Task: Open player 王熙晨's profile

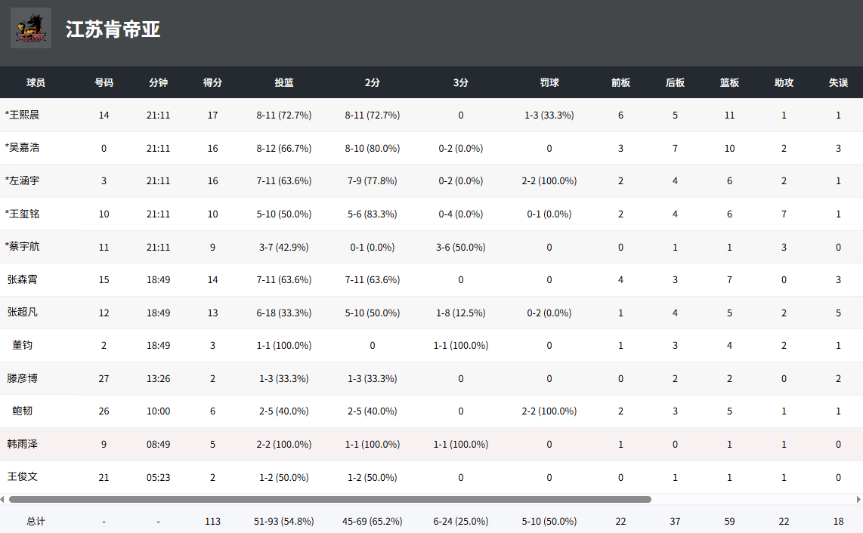Action: coord(23,116)
